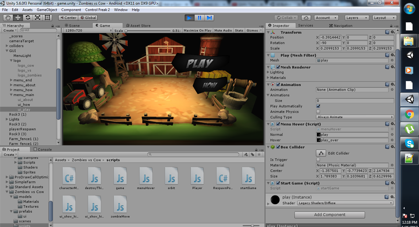Switch to the Asset Store tab

tap(138, 26)
